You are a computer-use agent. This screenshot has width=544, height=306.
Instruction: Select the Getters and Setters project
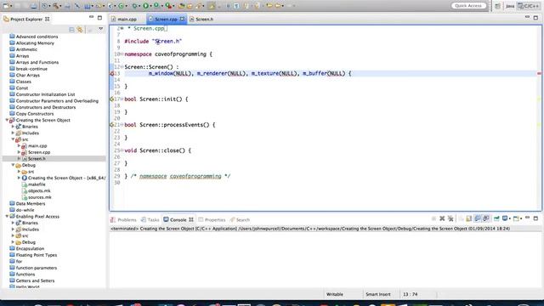[35, 280]
